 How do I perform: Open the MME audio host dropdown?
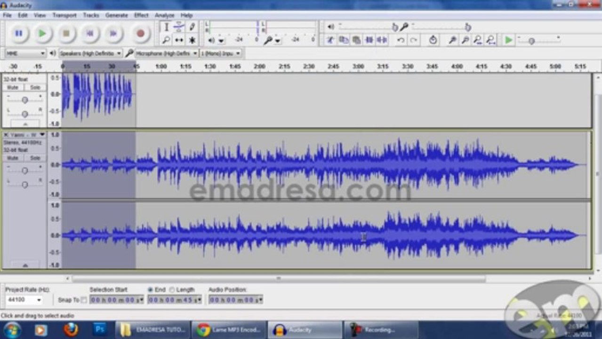point(25,53)
